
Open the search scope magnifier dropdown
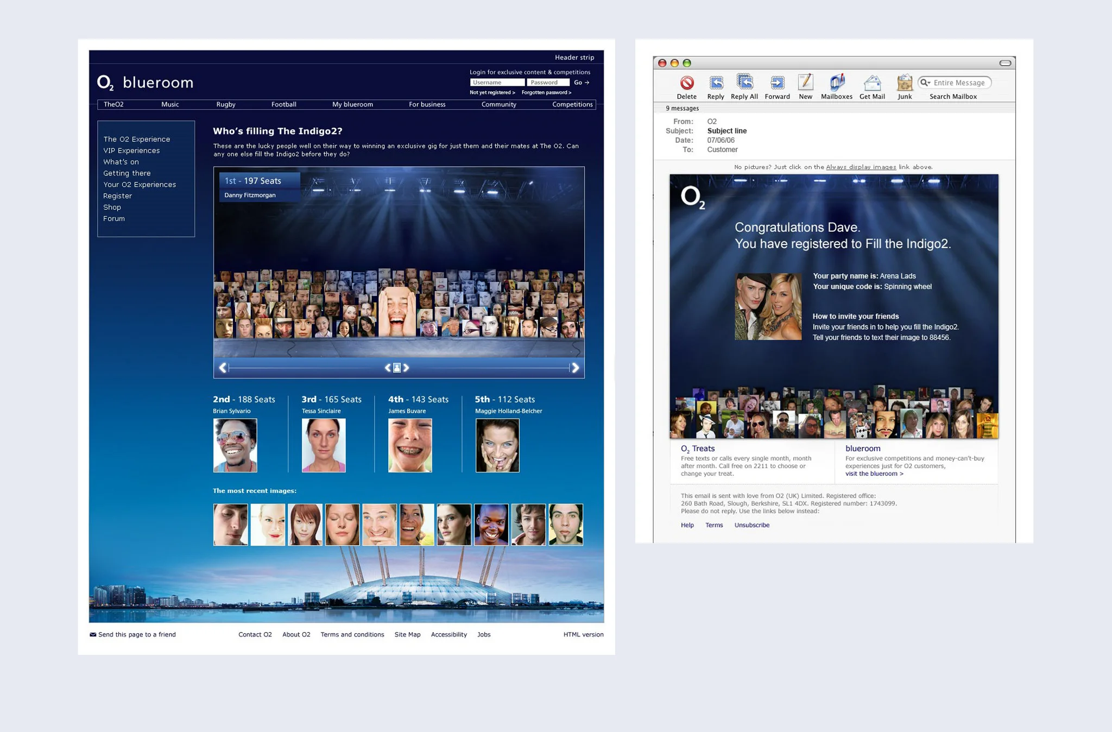tap(925, 83)
